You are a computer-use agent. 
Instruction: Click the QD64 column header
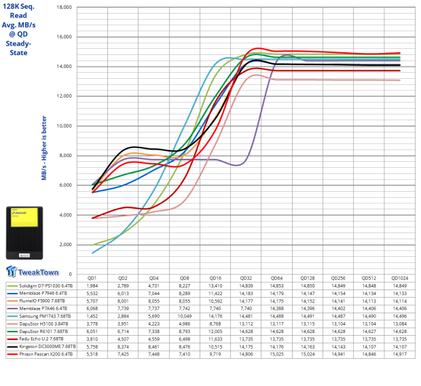pos(276,278)
